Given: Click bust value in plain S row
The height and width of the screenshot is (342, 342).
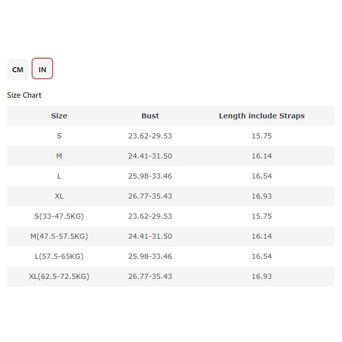Looking at the screenshot, I should click(150, 136).
